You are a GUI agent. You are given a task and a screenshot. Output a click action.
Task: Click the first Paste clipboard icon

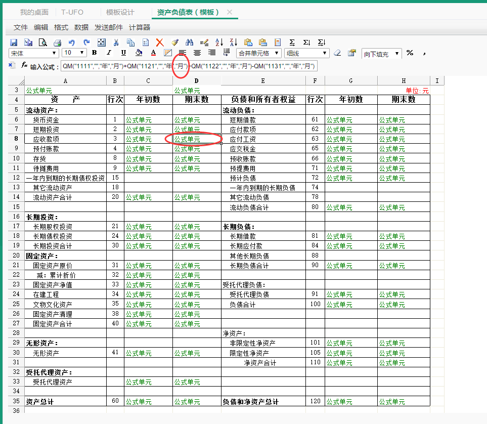(248, 43)
